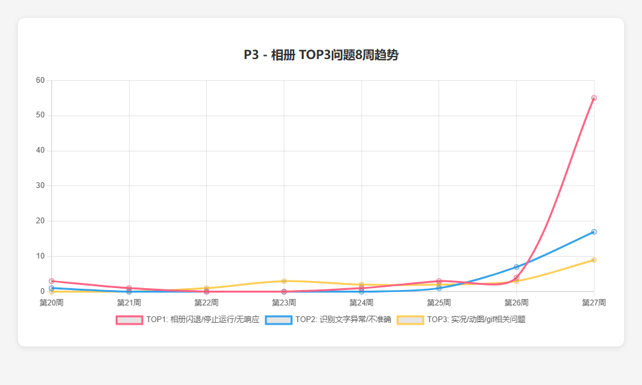The image size is (642, 385).
Task: Click the blue TOP2 point at 第27周
Action: click(x=594, y=232)
